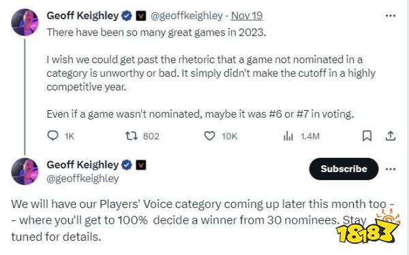Click the repost icon with 802
Screen dimensions: 409x255
pyautogui.click(x=132, y=136)
